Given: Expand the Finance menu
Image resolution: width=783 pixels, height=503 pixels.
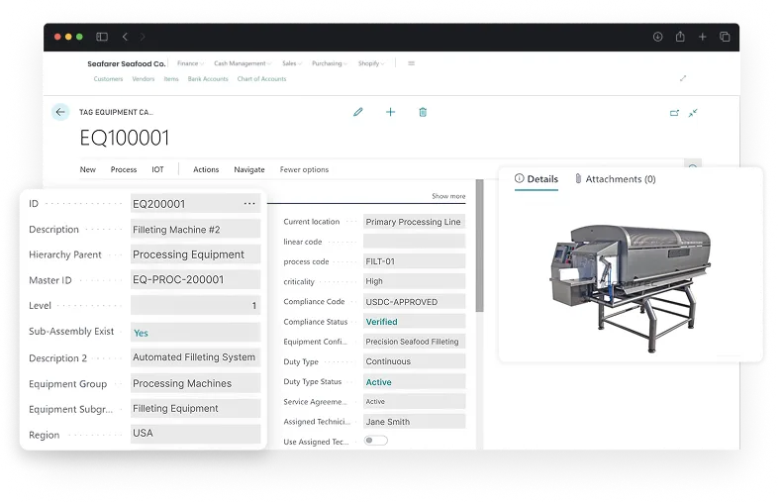Looking at the screenshot, I should pos(190,63).
